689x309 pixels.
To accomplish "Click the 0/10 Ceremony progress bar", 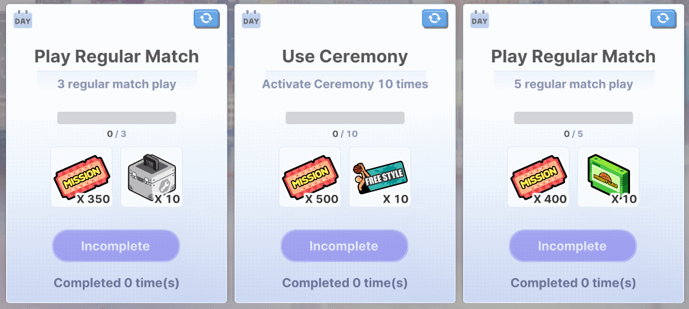I will [345, 118].
